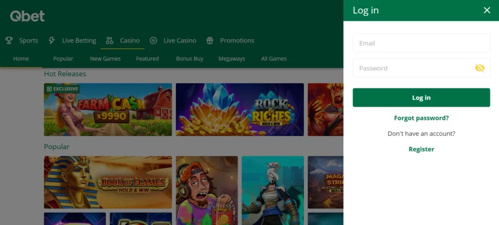Open the Farm Cash x9990 game

click(108, 109)
